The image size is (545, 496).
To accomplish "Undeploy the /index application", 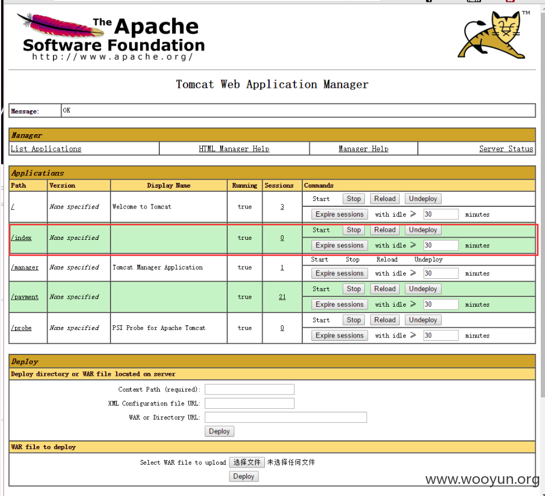I will (423, 230).
